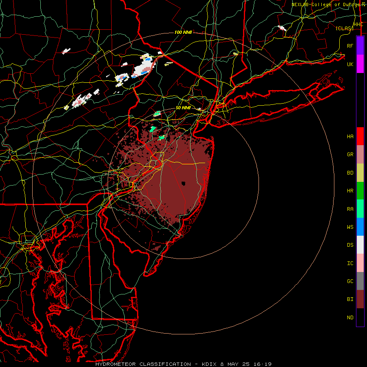Click the 'RA' legend label
This screenshot has height=367, width=367.
pyautogui.click(x=350, y=209)
